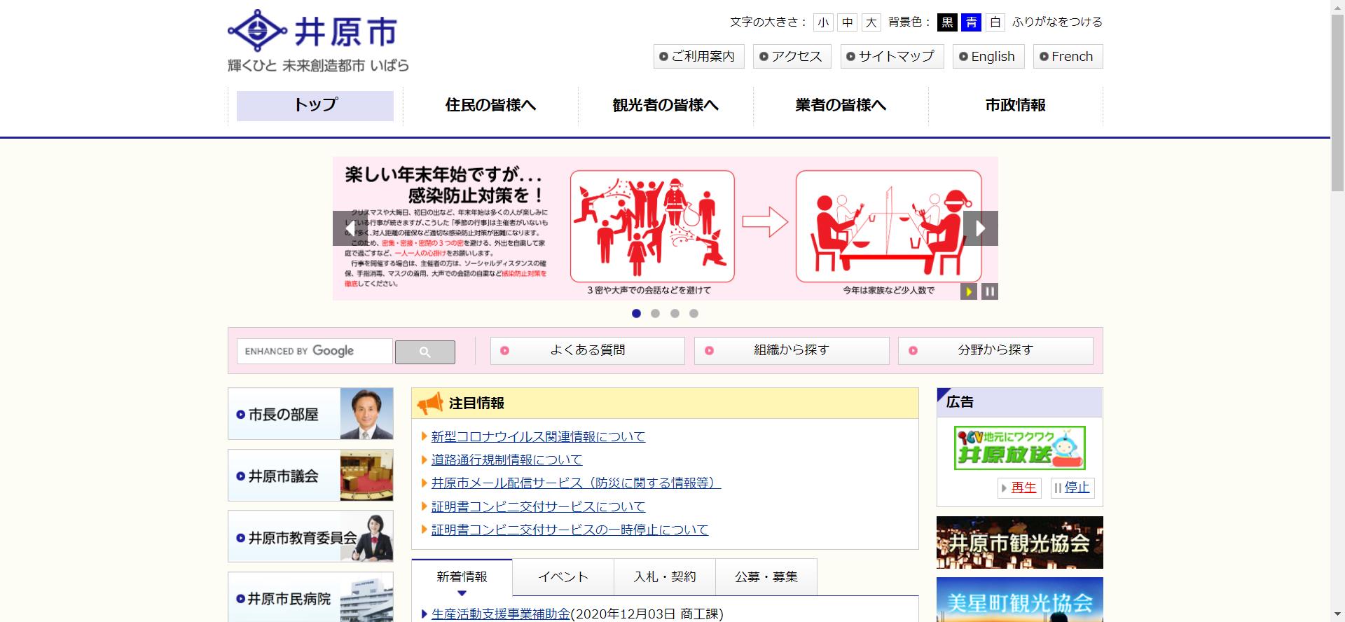The height and width of the screenshot is (622, 1345).
Task: Go to previous carousel slide arrow
Action: [x=350, y=228]
